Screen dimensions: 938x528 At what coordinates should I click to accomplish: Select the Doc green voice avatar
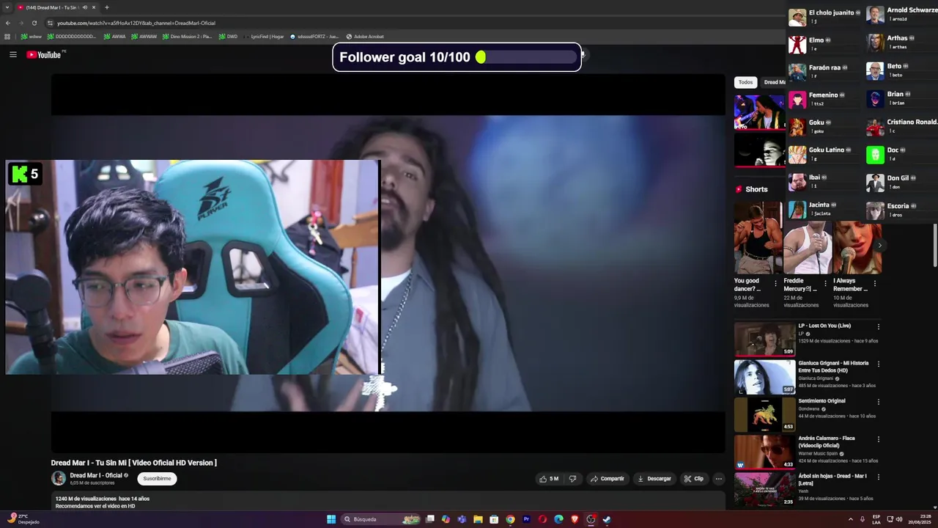pos(875,155)
